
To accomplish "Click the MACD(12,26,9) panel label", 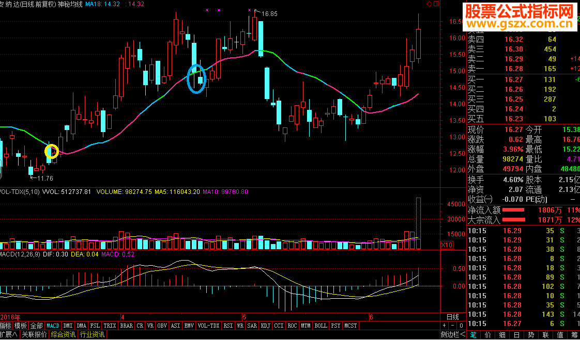I will pos(20,254).
